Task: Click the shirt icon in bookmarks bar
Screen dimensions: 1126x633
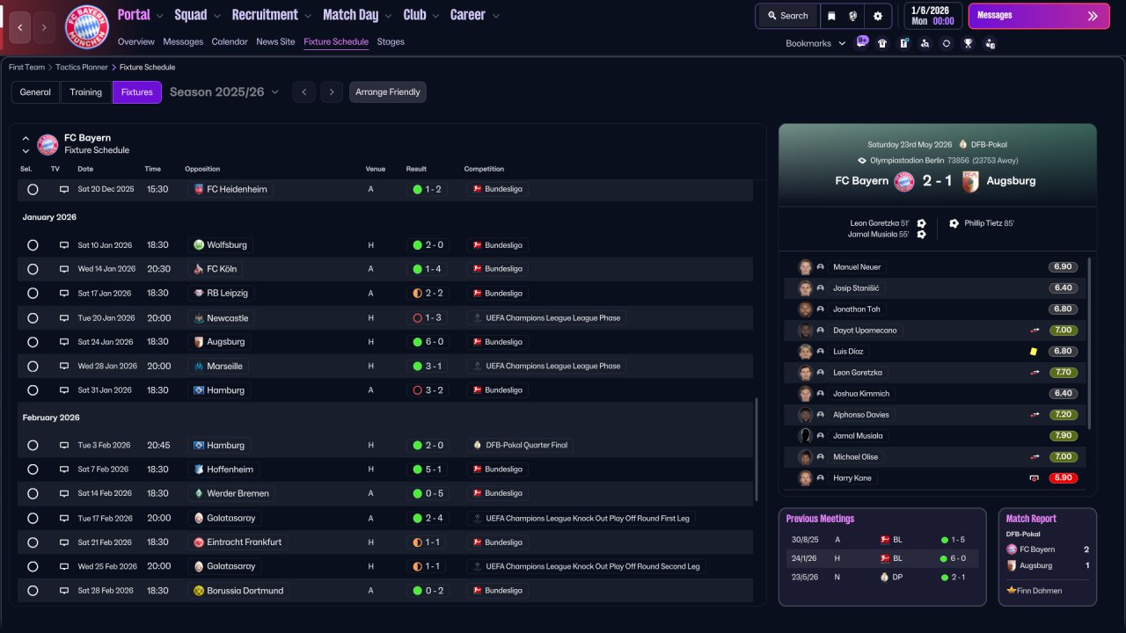Action: pos(882,43)
